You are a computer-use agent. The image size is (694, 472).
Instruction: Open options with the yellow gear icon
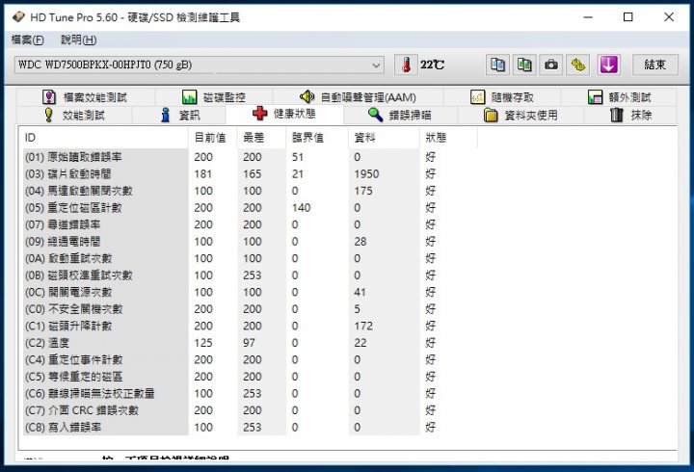[x=578, y=66]
